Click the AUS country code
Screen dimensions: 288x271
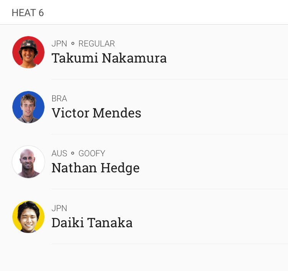click(x=59, y=153)
